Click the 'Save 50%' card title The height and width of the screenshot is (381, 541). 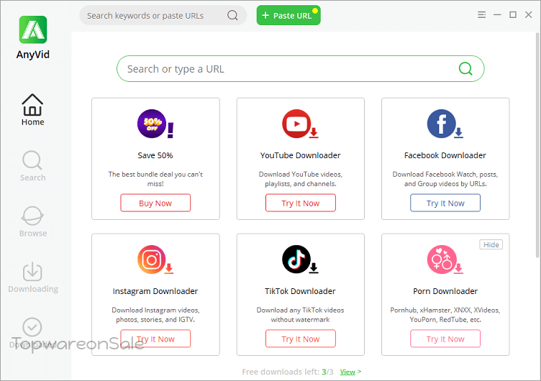pyautogui.click(x=155, y=155)
